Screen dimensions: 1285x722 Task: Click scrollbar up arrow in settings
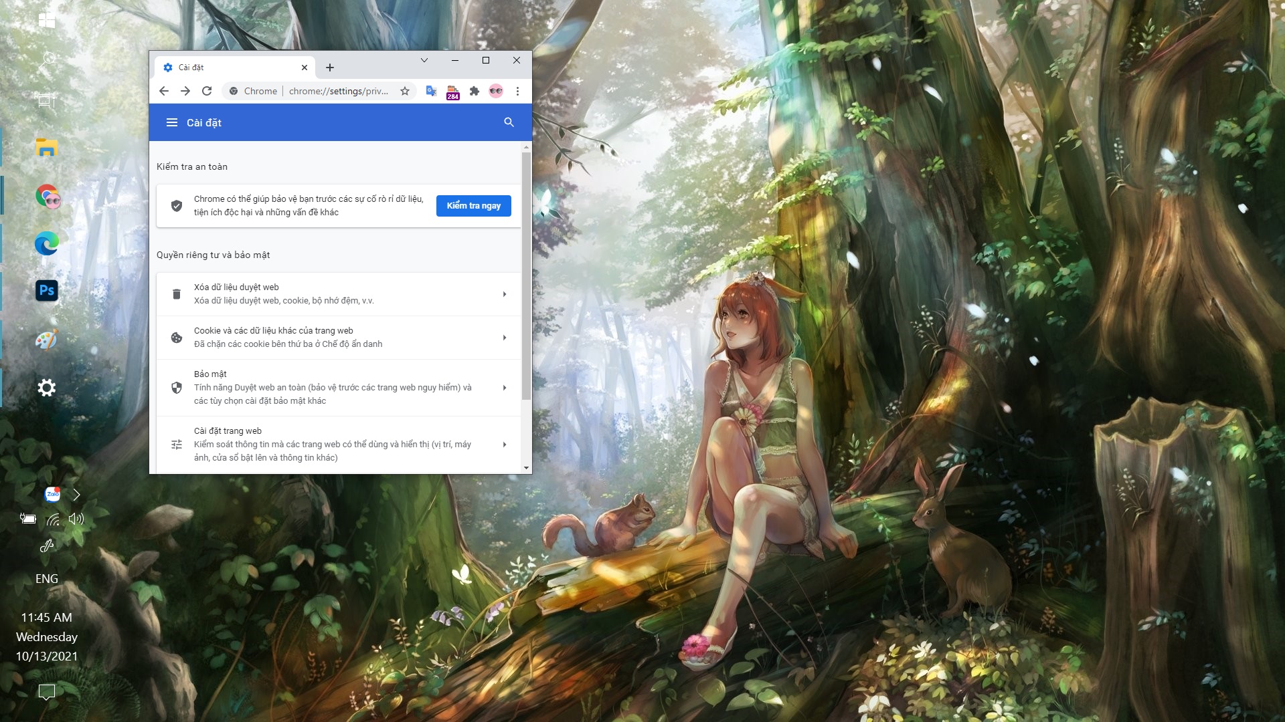[526, 146]
